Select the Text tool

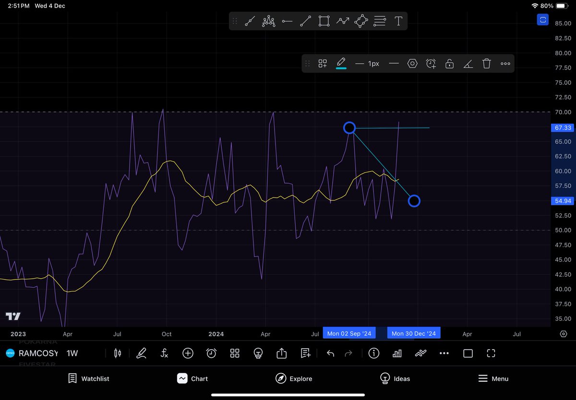[x=398, y=21]
